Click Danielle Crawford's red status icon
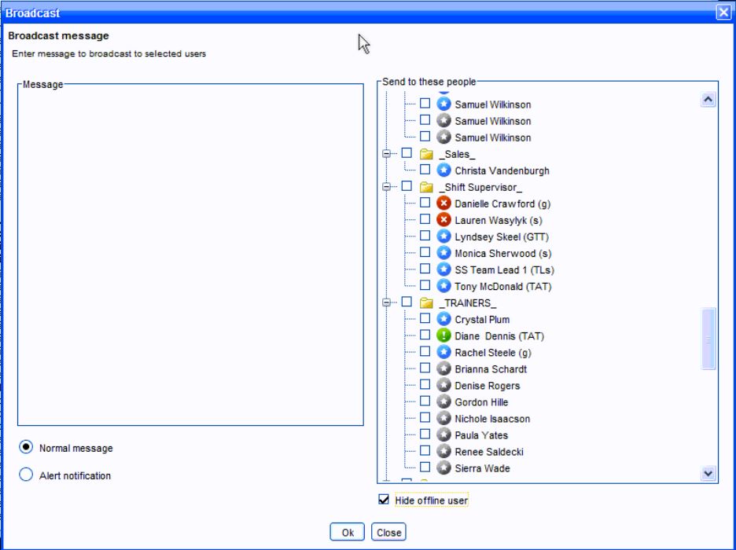This screenshot has height=550, width=736. coord(443,203)
